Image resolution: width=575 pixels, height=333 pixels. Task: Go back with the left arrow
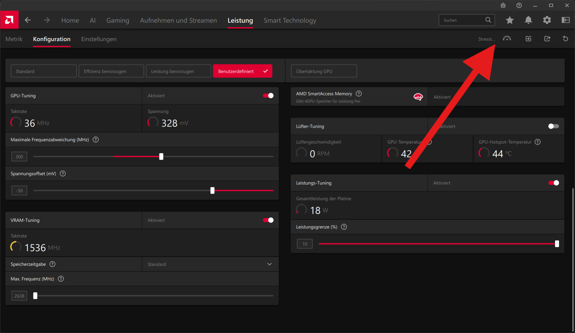point(28,20)
